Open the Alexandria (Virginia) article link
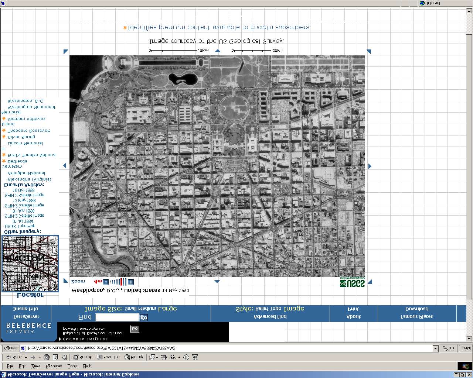Viewport: 473px width, 378px height. pyautogui.click(x=30, y=179)
